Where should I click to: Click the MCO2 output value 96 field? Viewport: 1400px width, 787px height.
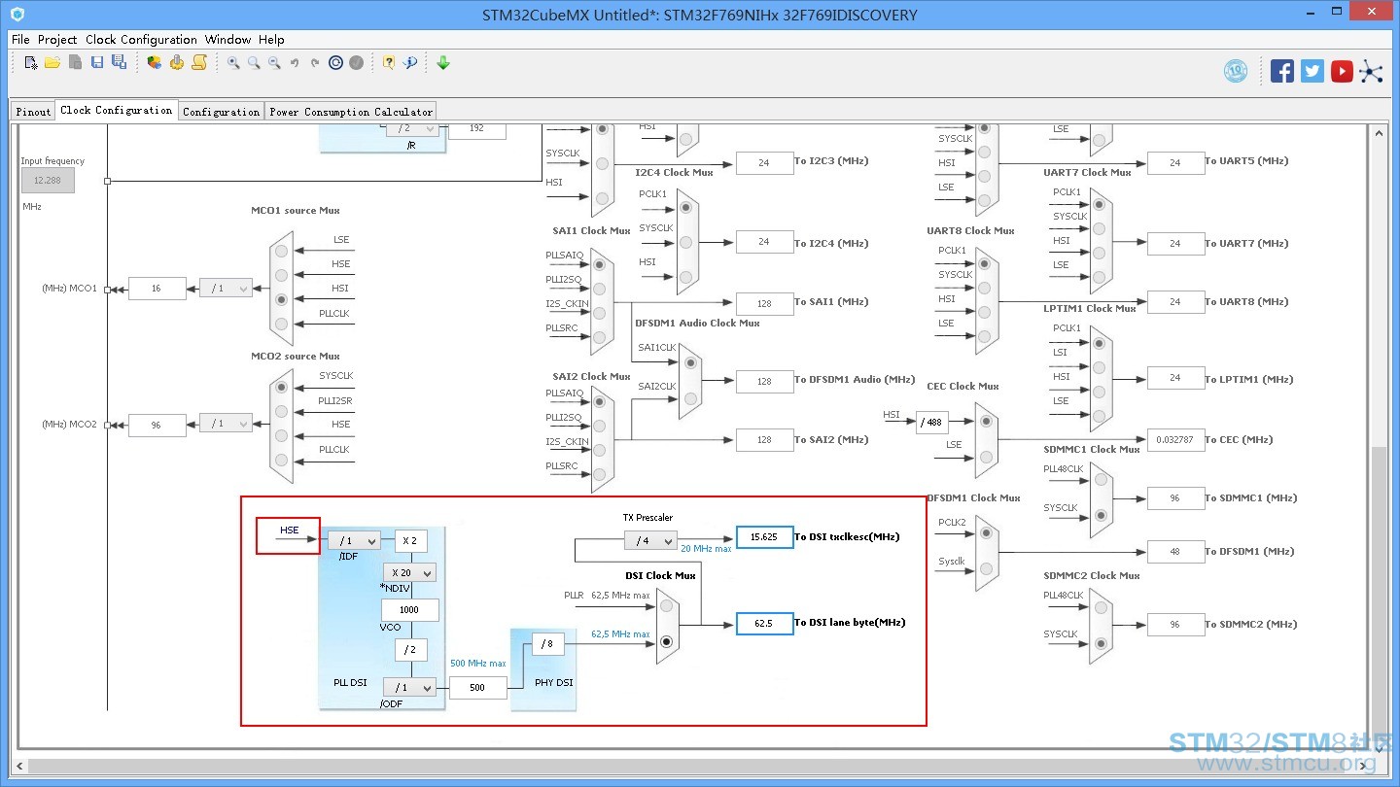point(157,425)
